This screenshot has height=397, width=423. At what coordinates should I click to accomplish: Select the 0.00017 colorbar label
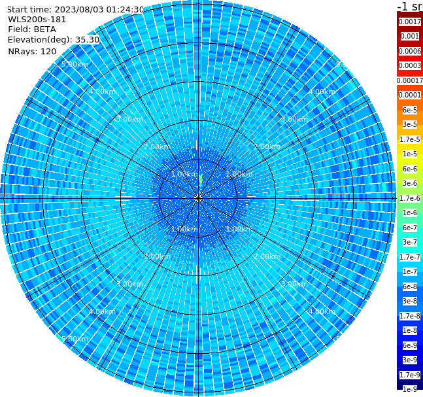(x=410, y=80)
